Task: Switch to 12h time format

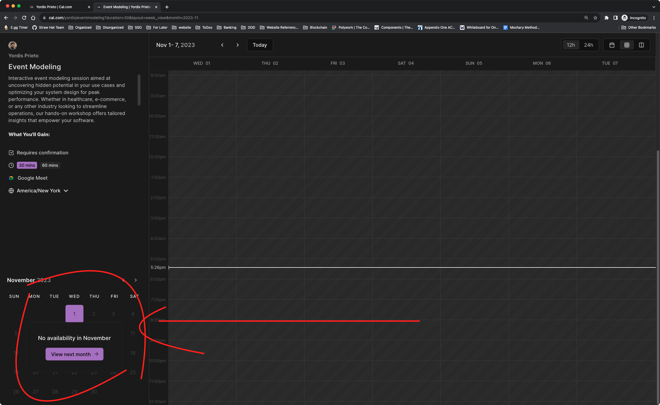Action: (571, 45)
